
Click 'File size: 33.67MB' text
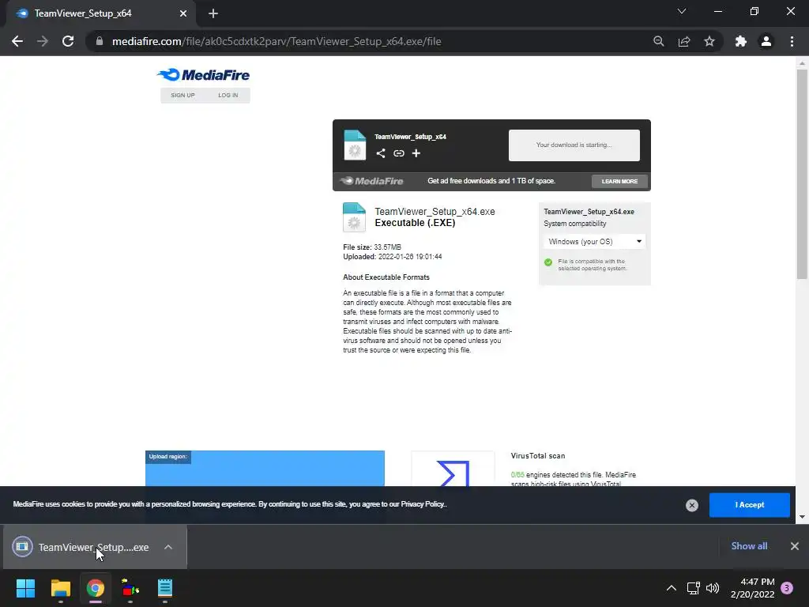point(372,247)
